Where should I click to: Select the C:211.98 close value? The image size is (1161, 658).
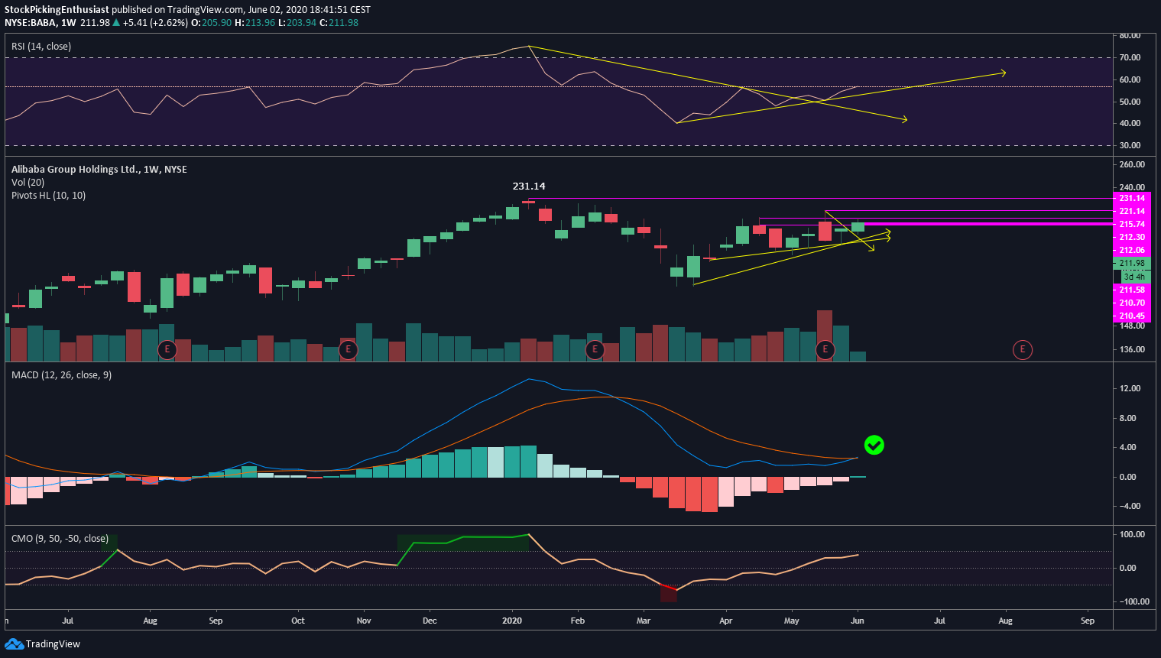tap(339, 22)
